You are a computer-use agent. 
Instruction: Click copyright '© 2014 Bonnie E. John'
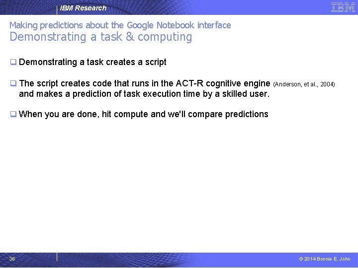tap(324, 259)
